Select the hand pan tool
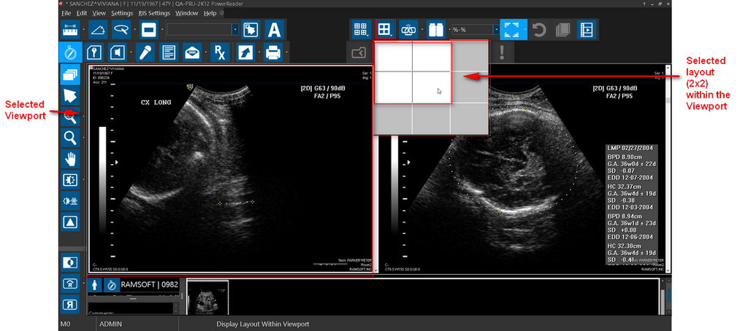This screenshot has width=748, height=331. click(x=70, y=158)
